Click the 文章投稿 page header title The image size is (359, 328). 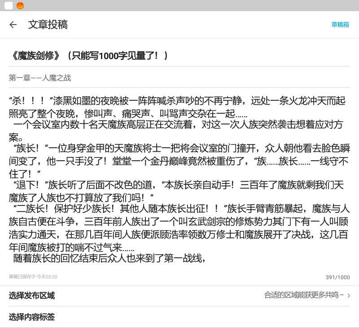(48, 25)
